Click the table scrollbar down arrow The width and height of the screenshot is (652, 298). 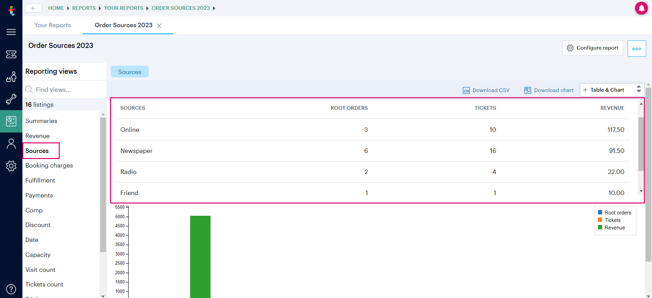(x=641, y=191)
